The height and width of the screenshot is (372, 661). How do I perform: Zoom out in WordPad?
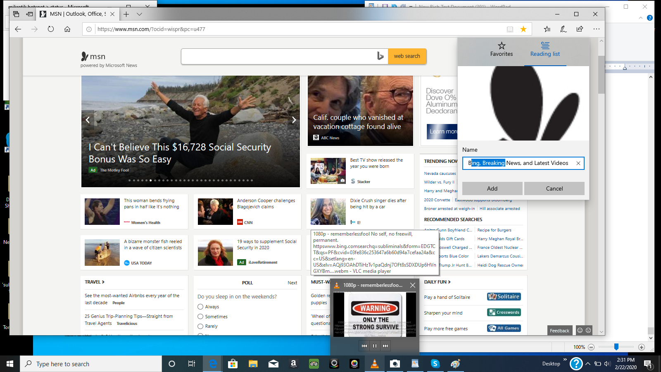pyautogui.click(x=591, y=347)
